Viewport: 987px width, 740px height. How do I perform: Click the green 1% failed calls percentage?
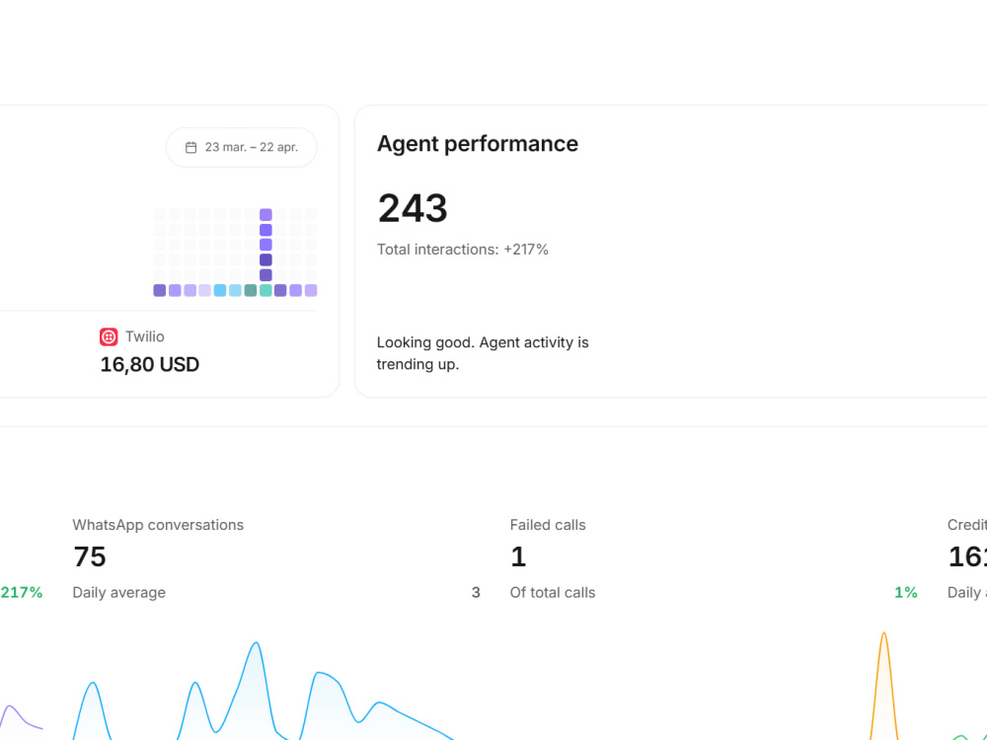(906, 592)
